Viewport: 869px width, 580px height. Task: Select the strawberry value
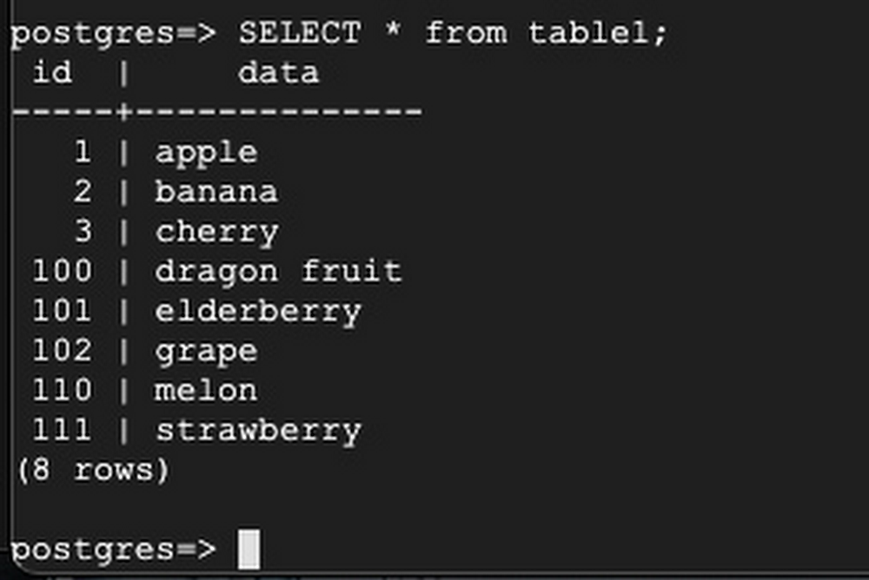(257, 431)
